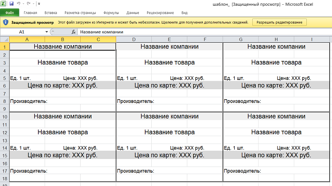Click Производитель: in row 17, column G
Screen dimensions: 332x186
242,171
